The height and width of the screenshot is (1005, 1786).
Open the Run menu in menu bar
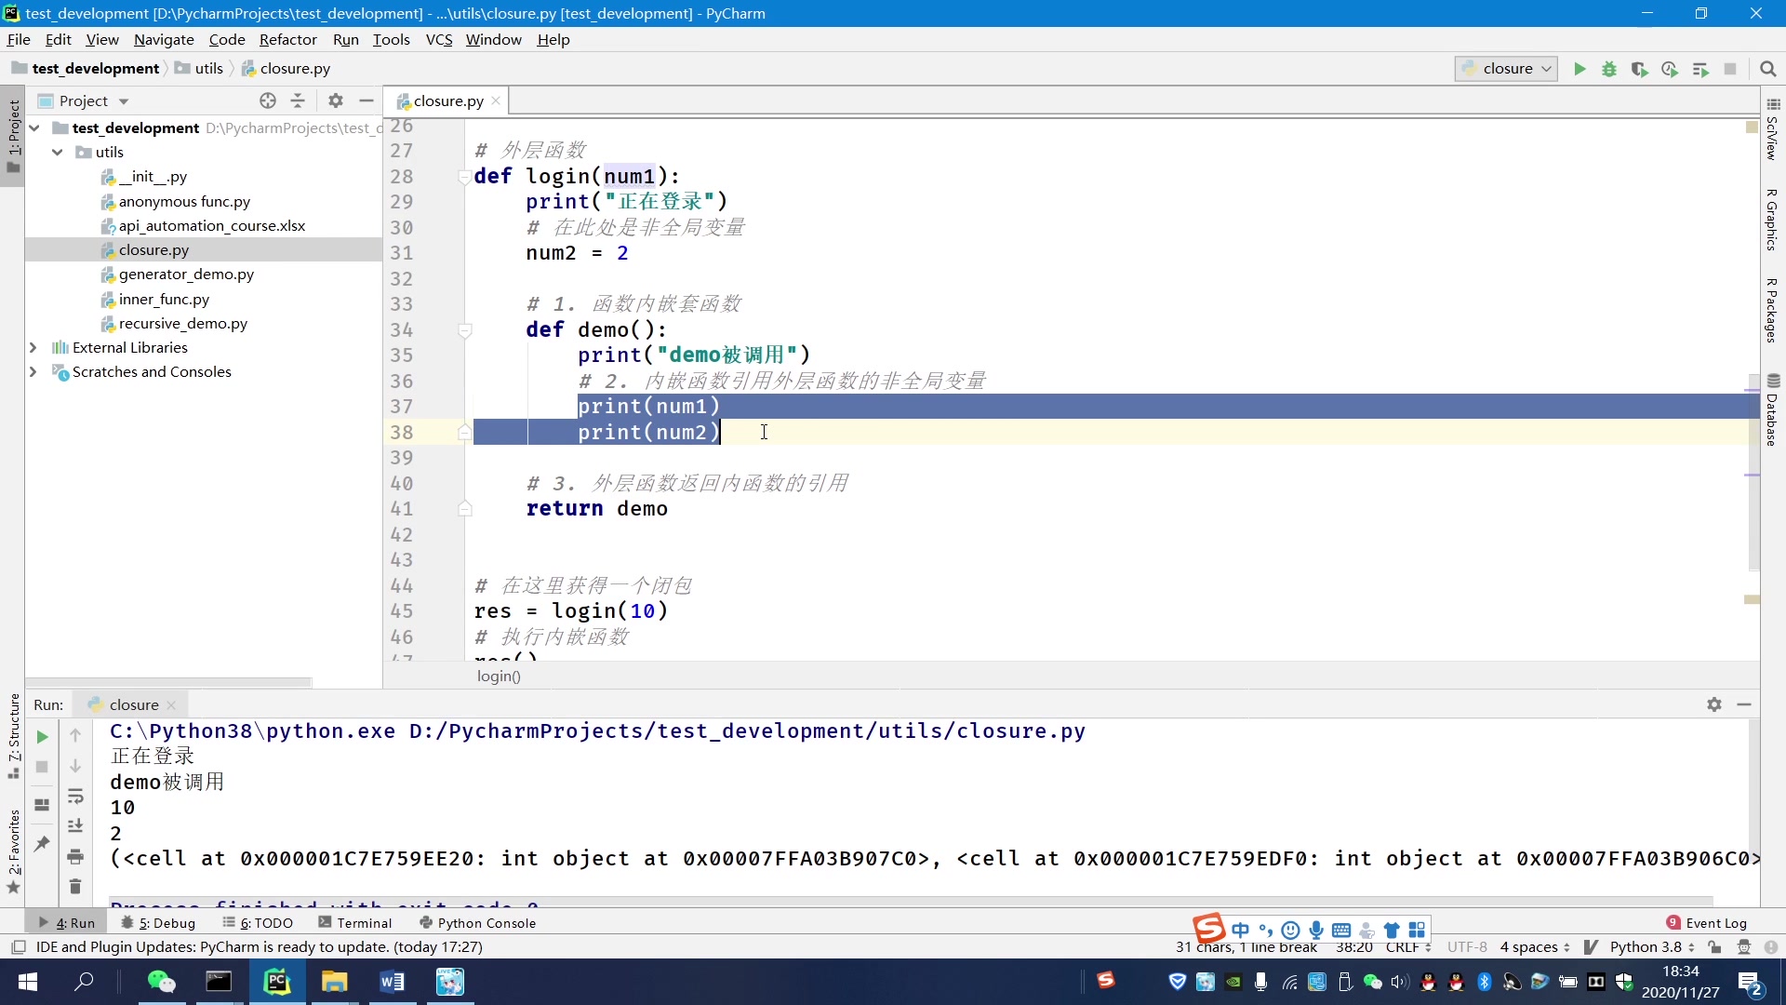coord(345,39)
